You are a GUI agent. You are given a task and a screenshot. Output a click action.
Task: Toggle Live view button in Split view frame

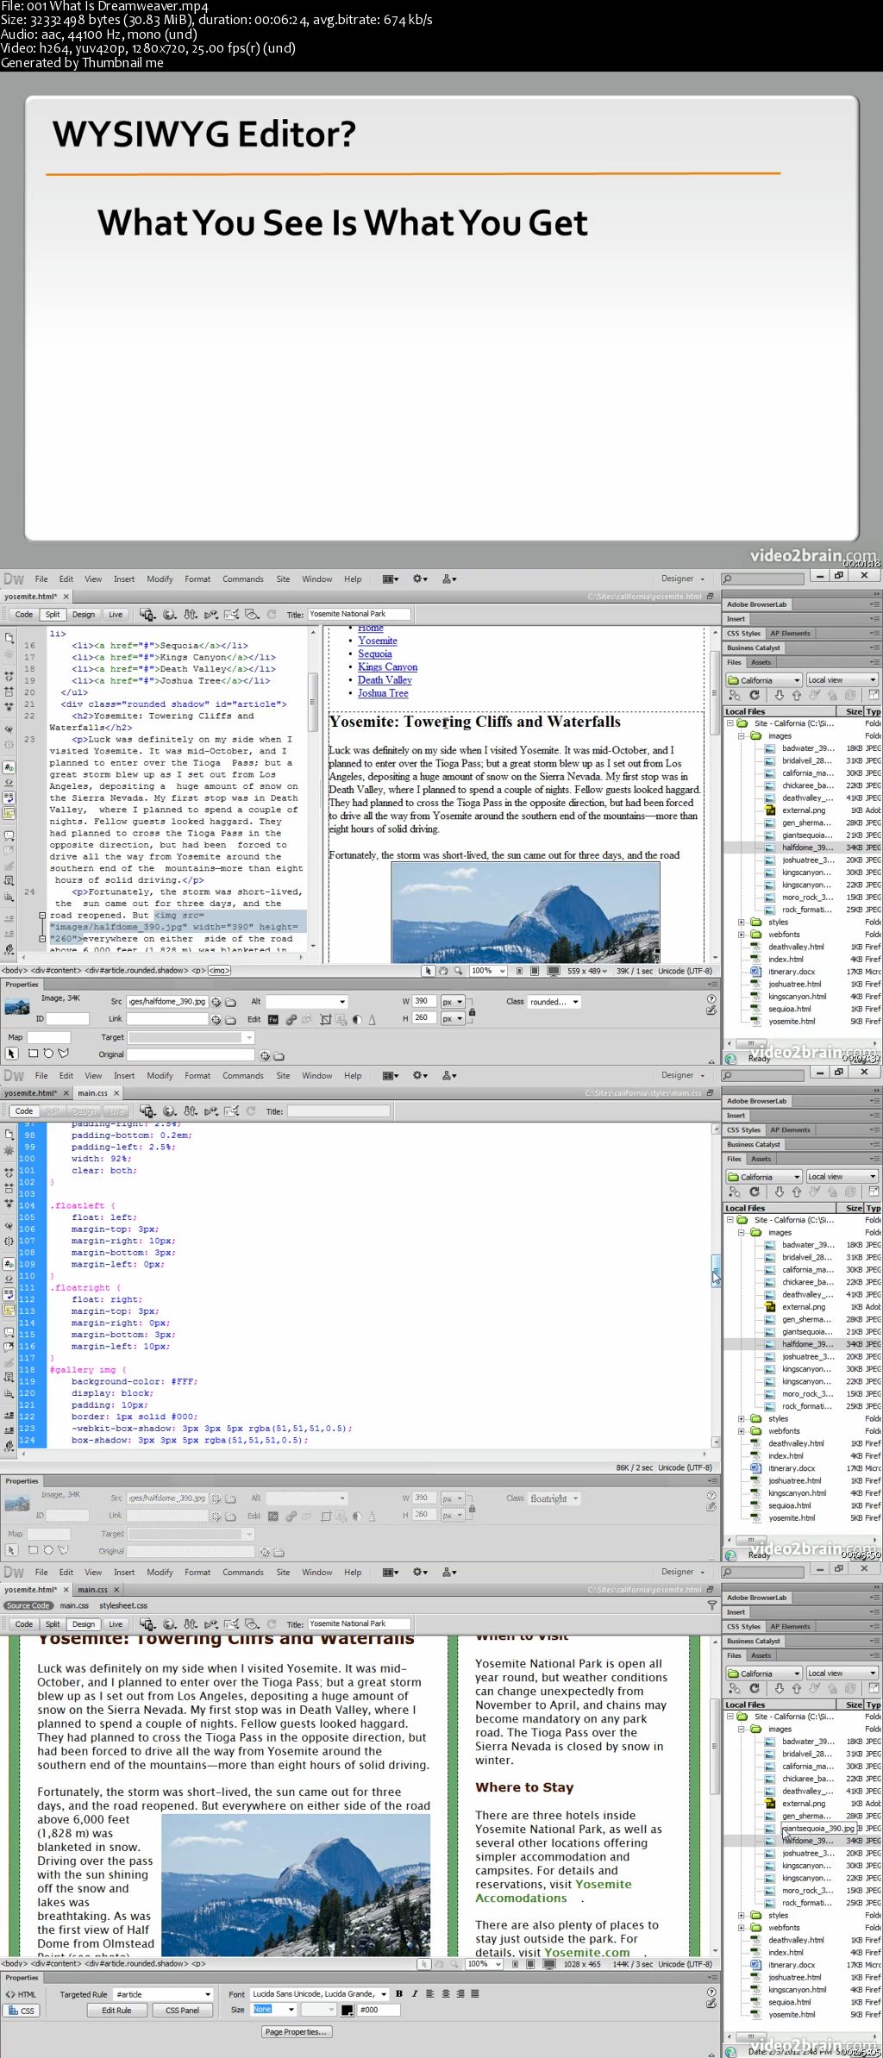tap(116, 615)
